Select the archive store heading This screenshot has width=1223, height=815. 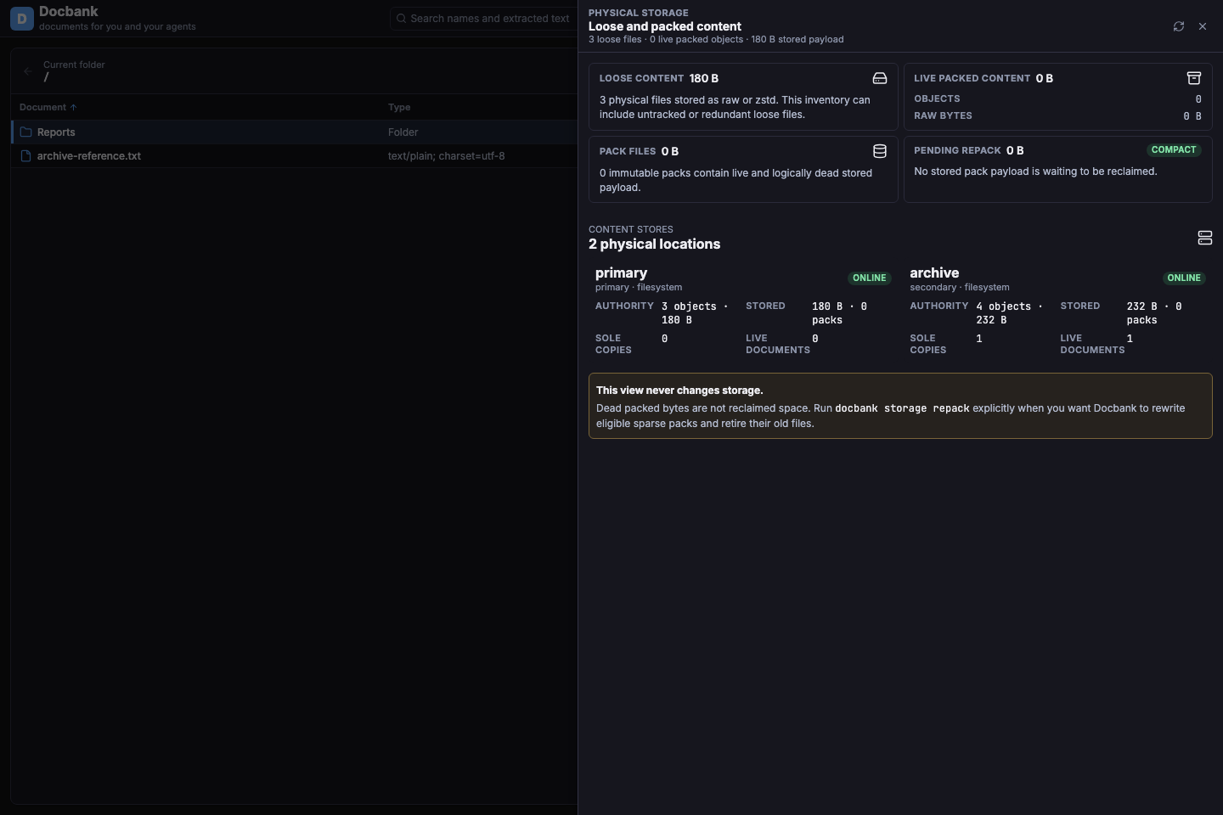934,273
